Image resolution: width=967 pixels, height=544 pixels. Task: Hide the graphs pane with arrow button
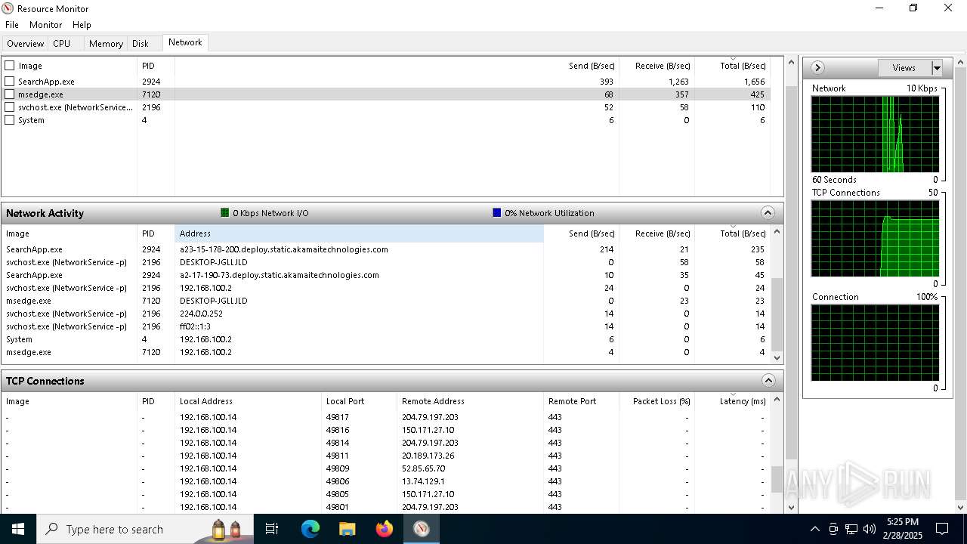click(x=817, y=68)
